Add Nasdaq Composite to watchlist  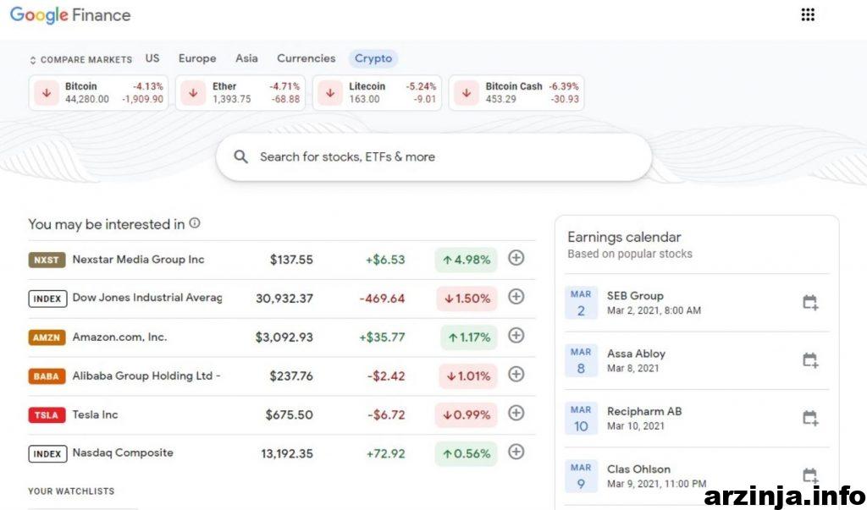point(516,452)
